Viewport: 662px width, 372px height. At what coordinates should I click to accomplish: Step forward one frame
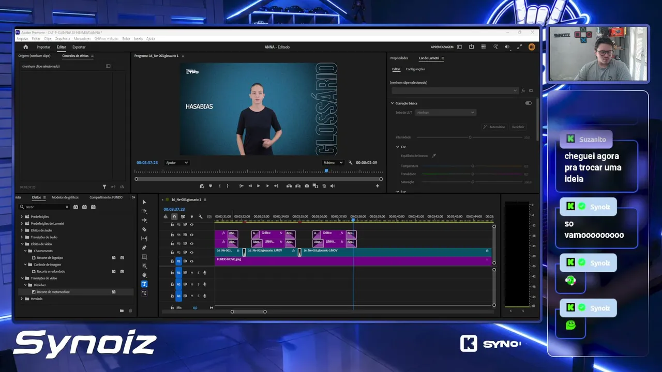[267, 186]
